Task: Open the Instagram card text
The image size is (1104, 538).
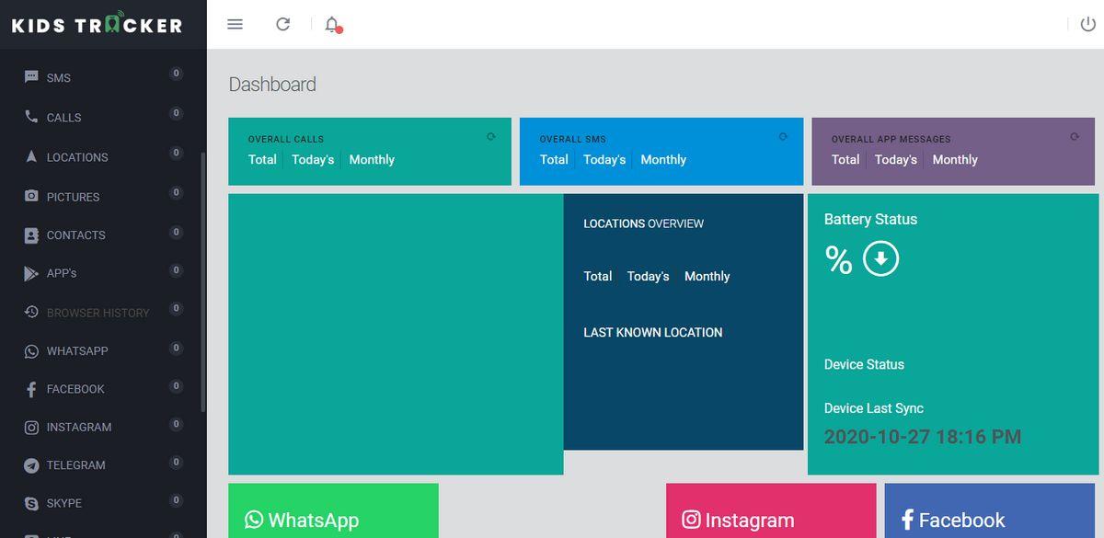Action: (750, 521)
